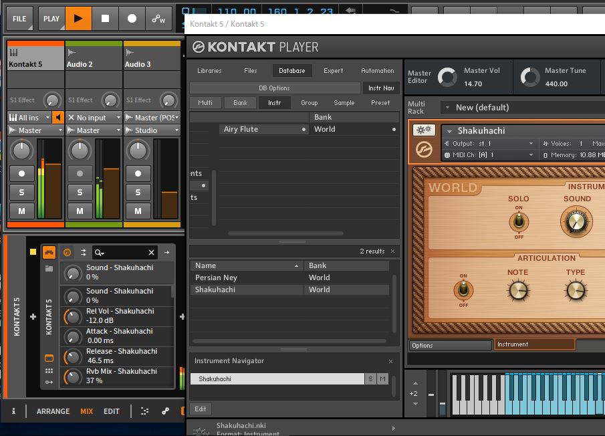Open the Studio output dropdown on Audio 3
The image size is (605, 436).
point(152,130)
